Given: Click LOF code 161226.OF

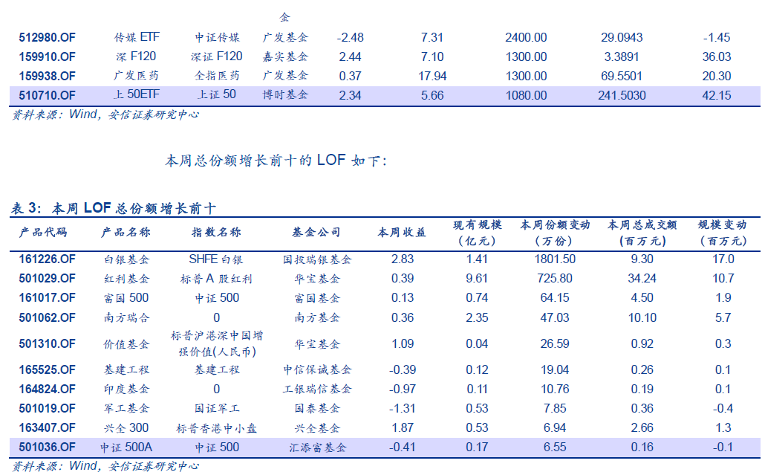Looking at the screenshot, I should [47, 259].
